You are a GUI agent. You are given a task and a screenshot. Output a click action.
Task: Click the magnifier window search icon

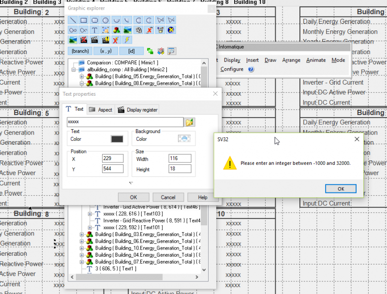click(172, 51)
